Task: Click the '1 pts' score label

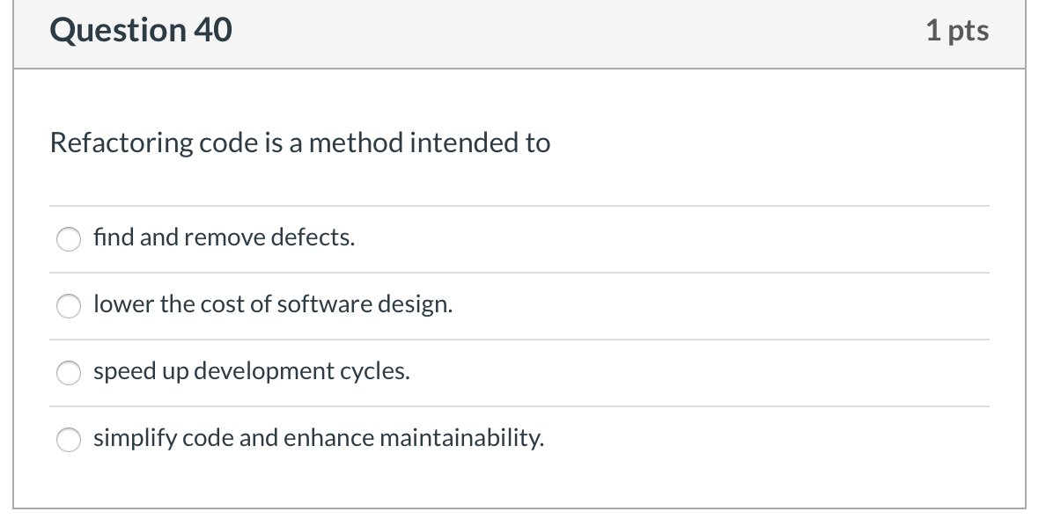Action: pos(957,30)
